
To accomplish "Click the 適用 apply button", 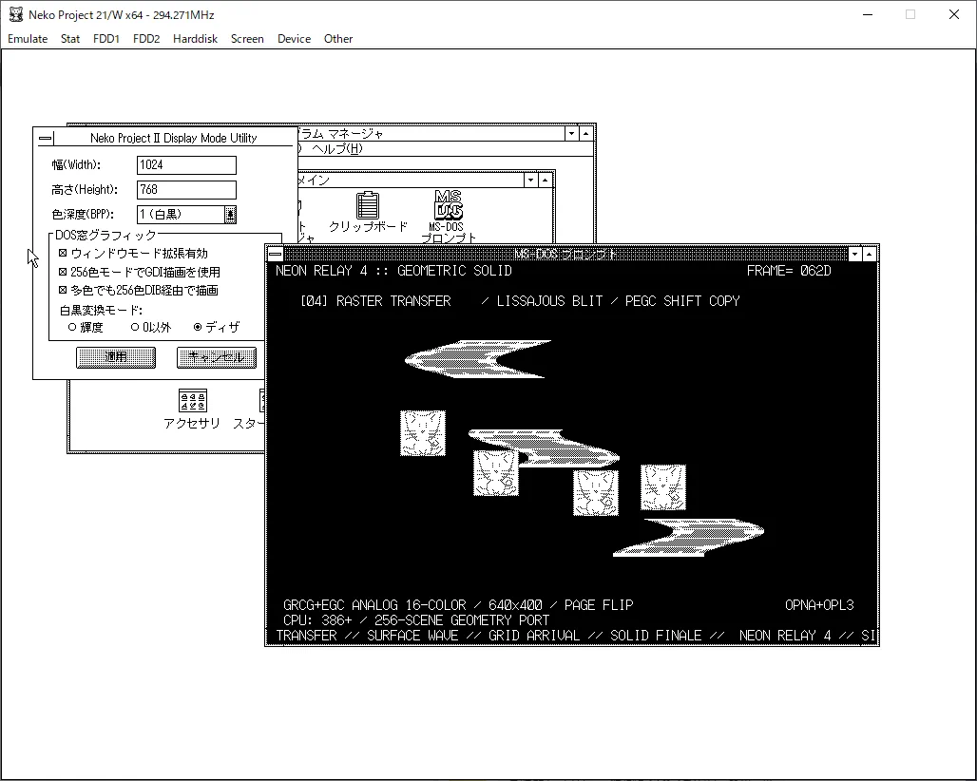I will tap(116, 357).
